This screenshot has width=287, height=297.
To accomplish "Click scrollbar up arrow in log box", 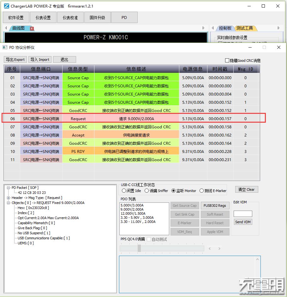I will [257, 259].
